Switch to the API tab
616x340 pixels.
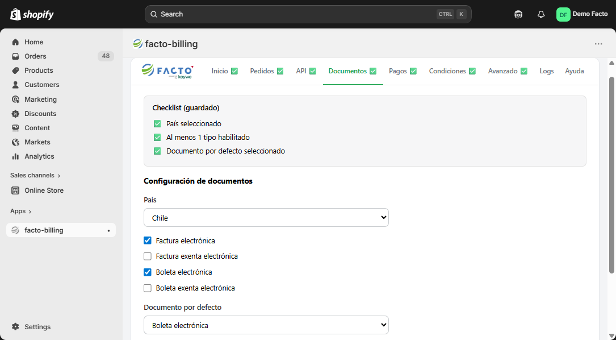coord(305,71)
